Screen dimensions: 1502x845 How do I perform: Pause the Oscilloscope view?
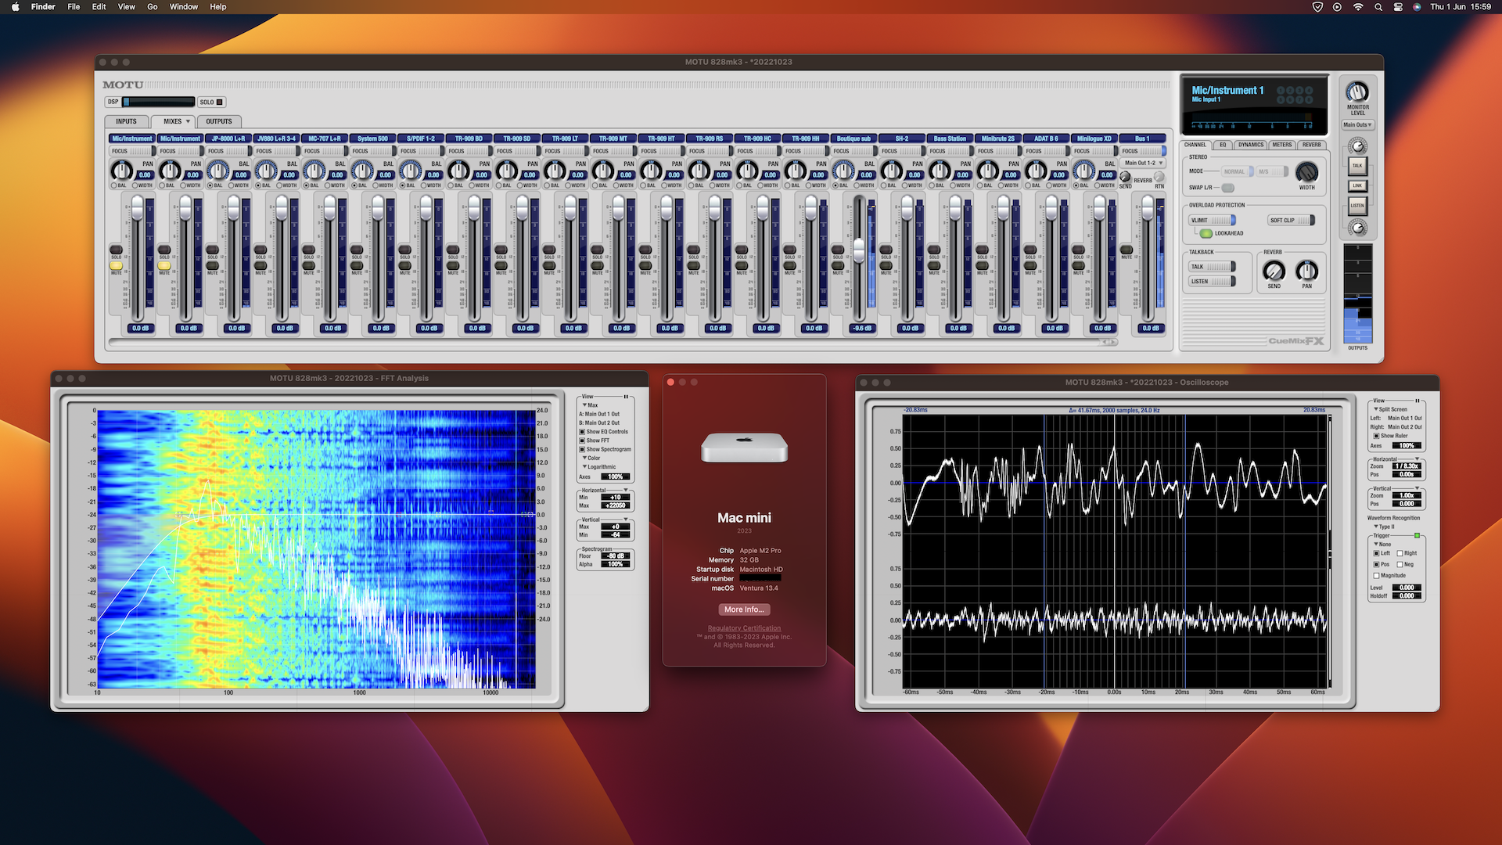[x=1417, y=401]
